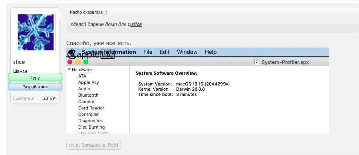
Task: Open the System Information menu
Action: (x=109, y=52)
